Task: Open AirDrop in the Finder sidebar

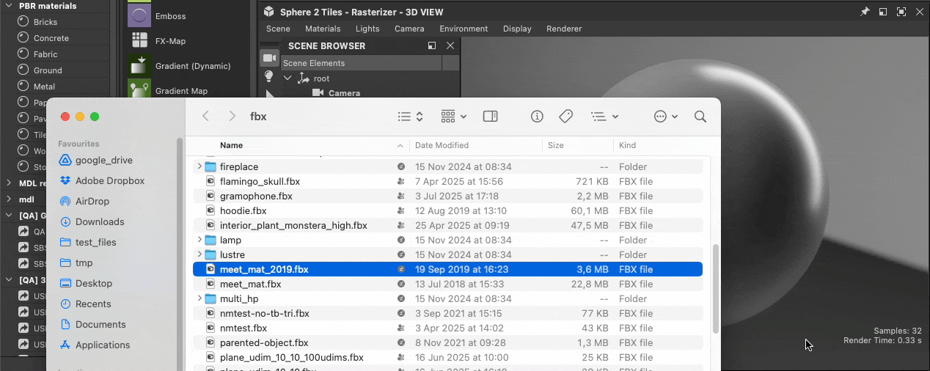Action: coord(92,201)
